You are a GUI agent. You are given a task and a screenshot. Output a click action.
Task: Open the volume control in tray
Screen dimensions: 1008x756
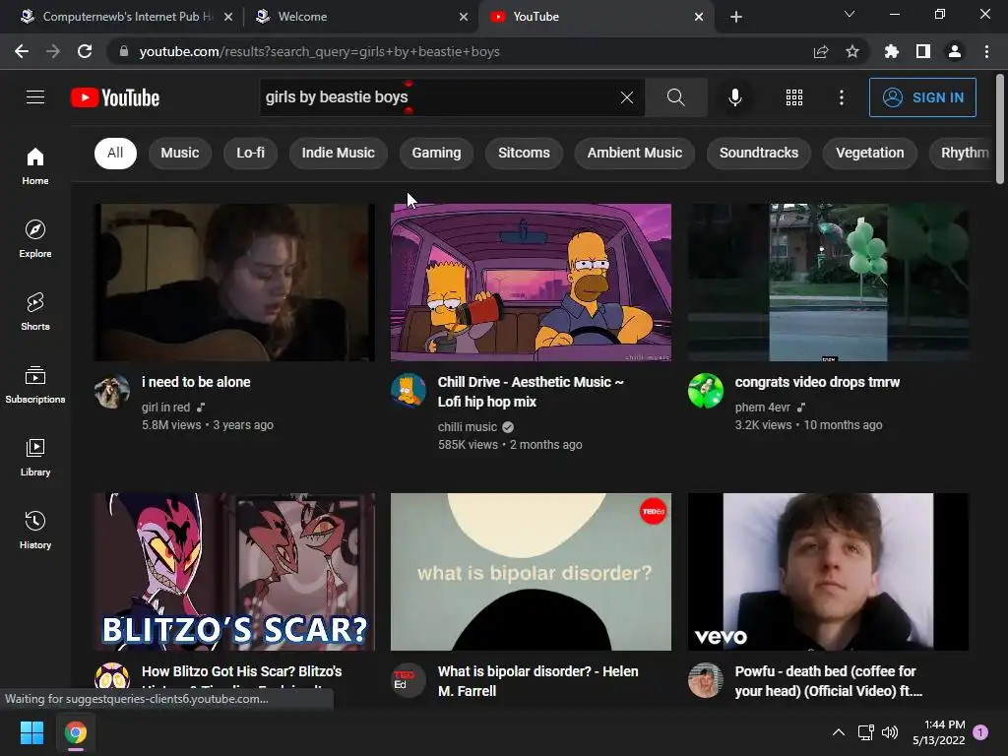pyautogui.click(x=890, y=732)
